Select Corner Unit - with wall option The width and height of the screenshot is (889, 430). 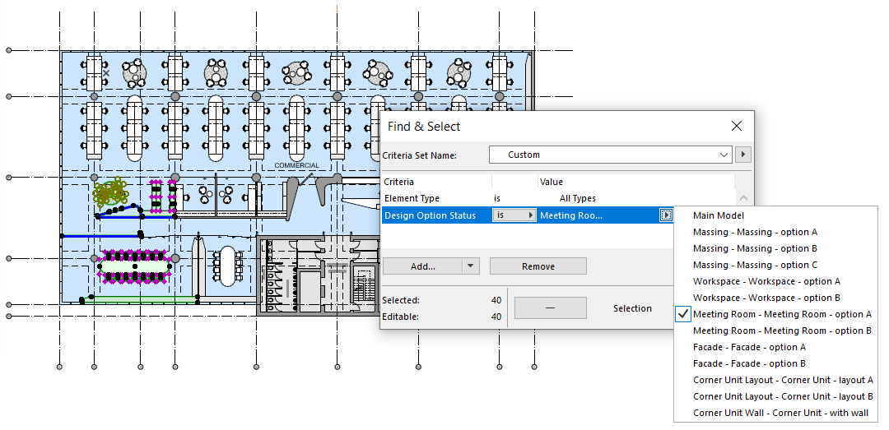coord(780,413)
